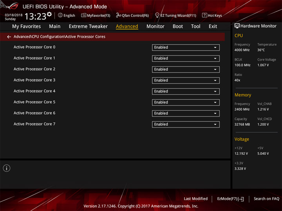
Task: Open Active Processor Core 4 dropdown
Action: 186,91
